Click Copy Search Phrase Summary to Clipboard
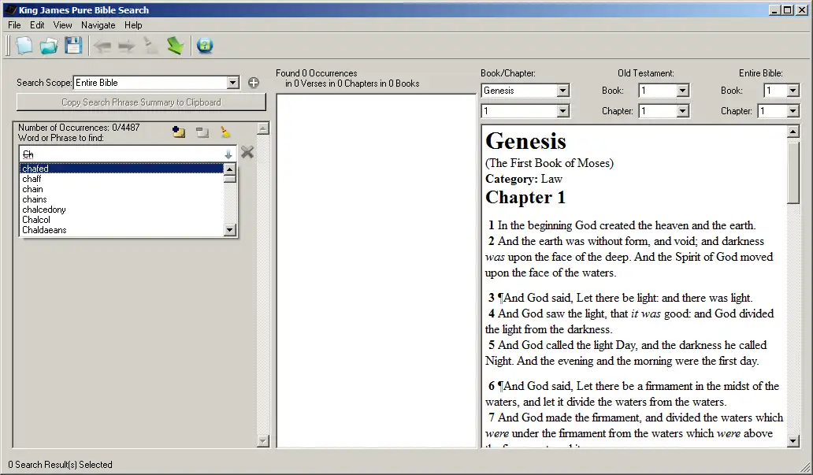 141,102
